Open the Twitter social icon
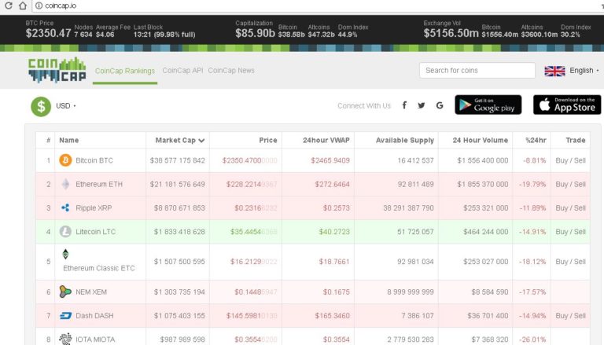This screenshot has width=604, height=345. point(422,105)
